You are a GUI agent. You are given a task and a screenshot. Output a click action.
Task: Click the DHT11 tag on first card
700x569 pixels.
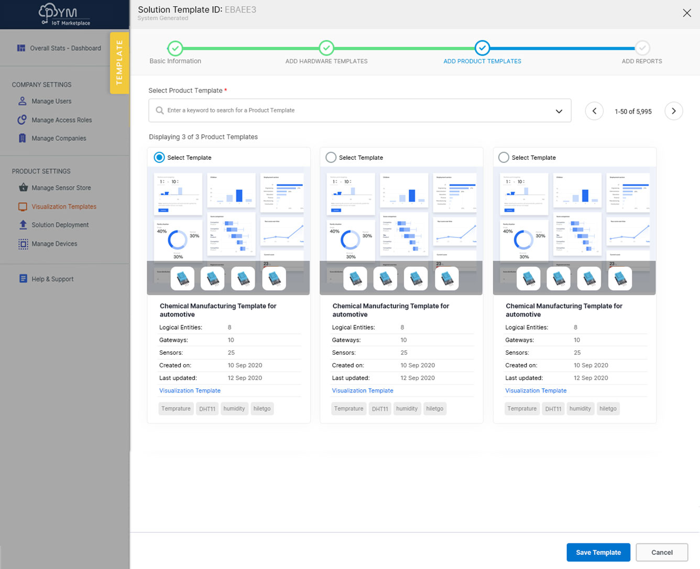[207, 409]
